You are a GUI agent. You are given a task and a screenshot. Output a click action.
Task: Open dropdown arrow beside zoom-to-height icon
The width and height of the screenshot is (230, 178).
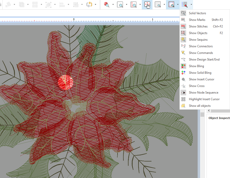140,5
